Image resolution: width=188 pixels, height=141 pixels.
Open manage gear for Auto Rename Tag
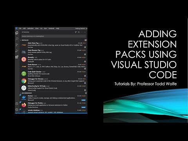coord(85,54)
